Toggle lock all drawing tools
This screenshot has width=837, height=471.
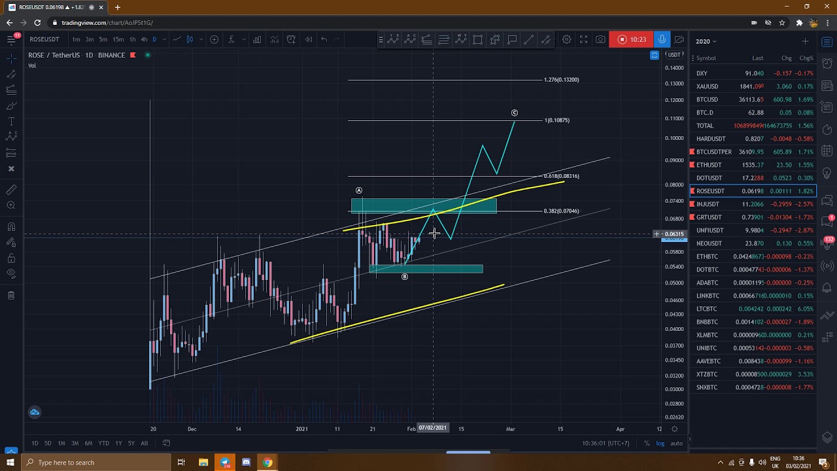click(11, 258)
